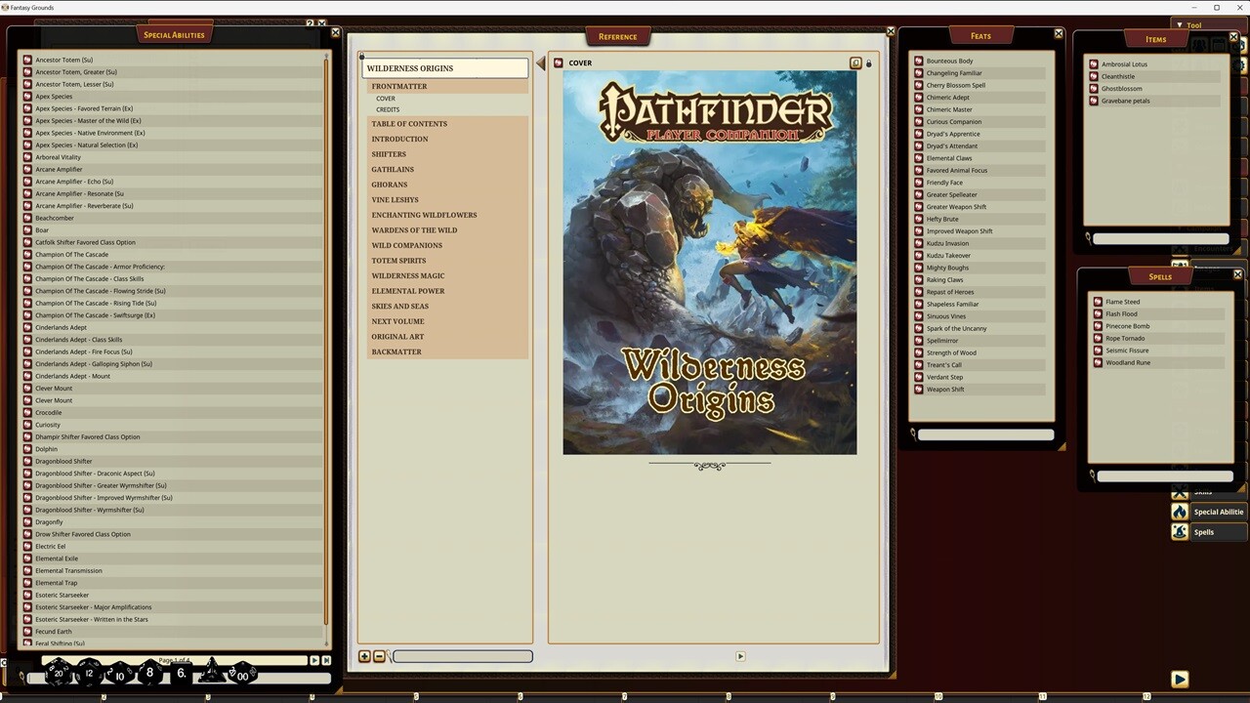
Task: Select the Spells wizard-hat sidebar icon
Action: click(x=1180, y=531)
